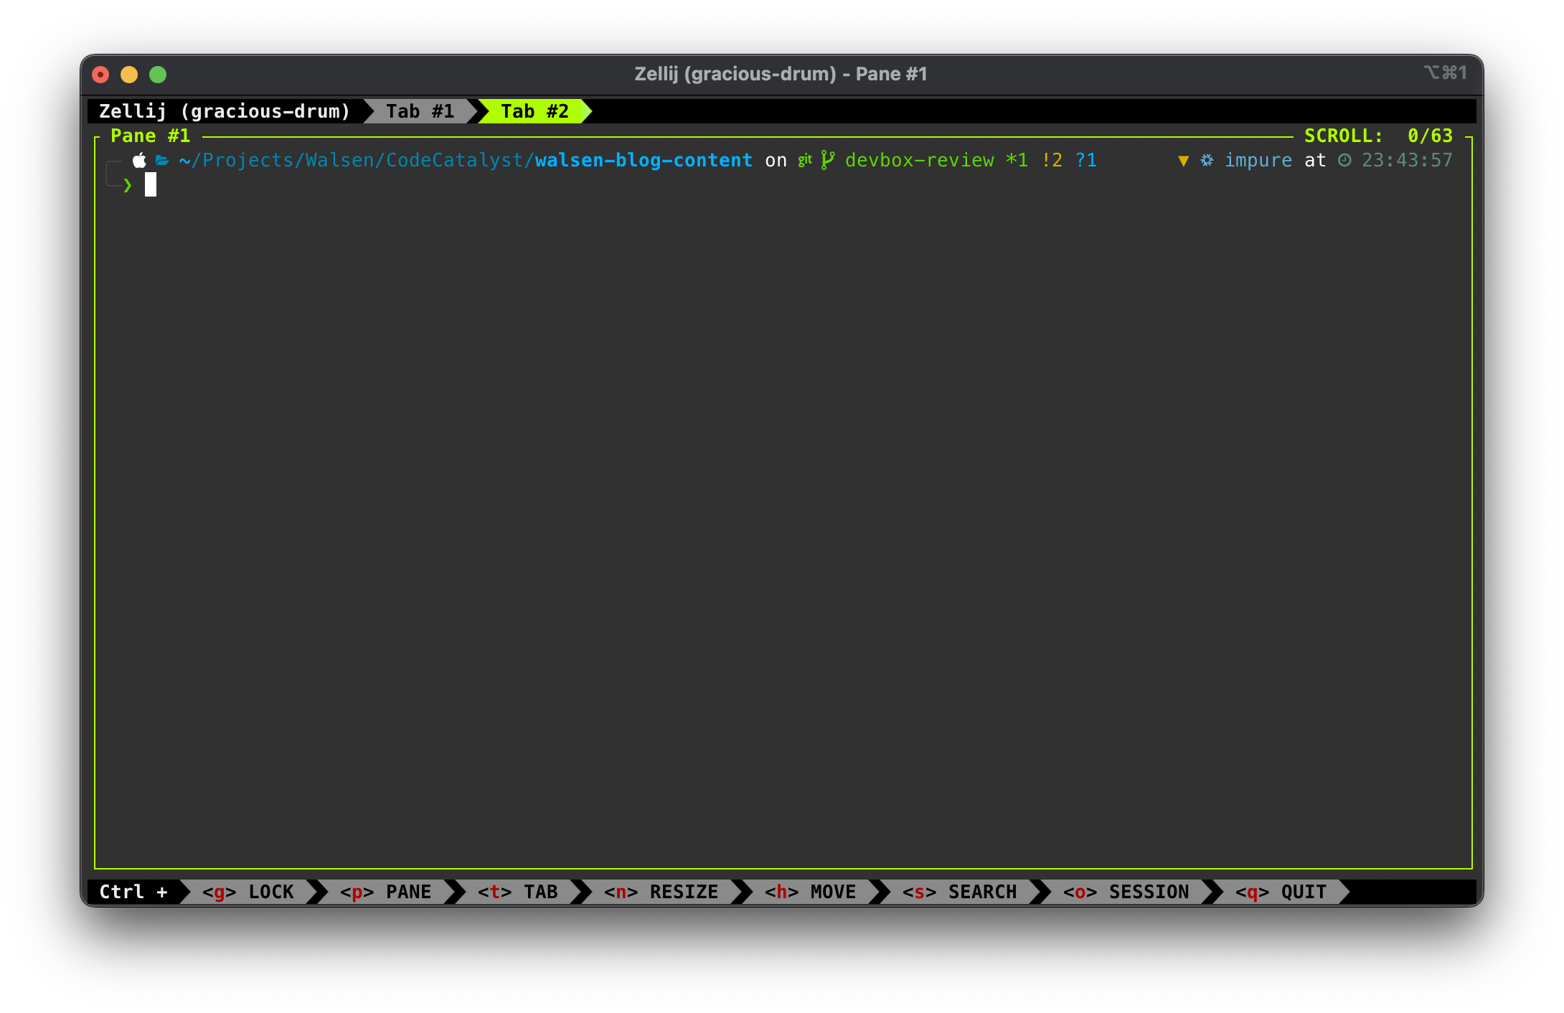The height and width of the screenshot is (1013, 1564).
Task: Click the yellow down-triangle icon in the prompt
Action: click(x=1183, y=161)
